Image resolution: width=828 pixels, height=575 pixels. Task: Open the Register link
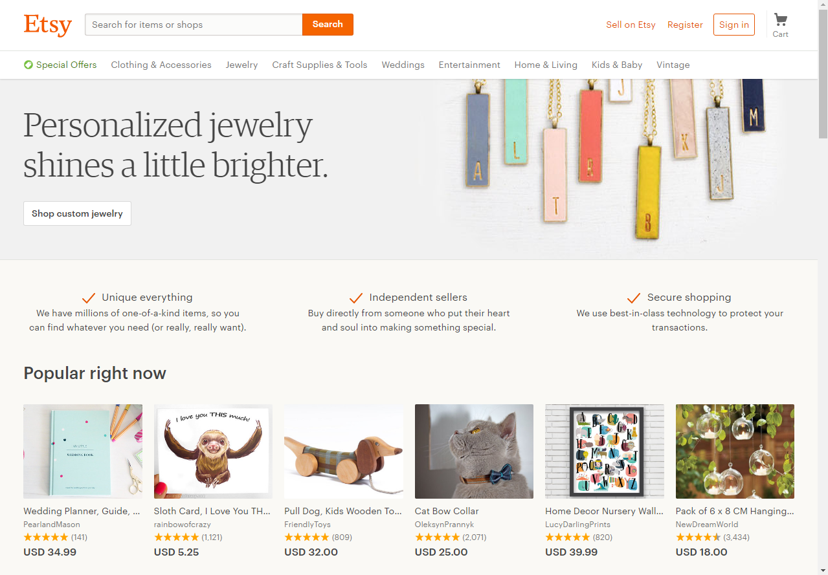point(685,25)
